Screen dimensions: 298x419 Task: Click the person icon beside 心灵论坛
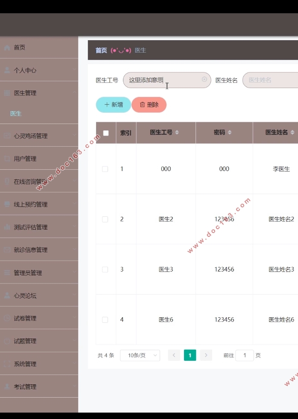[7, 295]
